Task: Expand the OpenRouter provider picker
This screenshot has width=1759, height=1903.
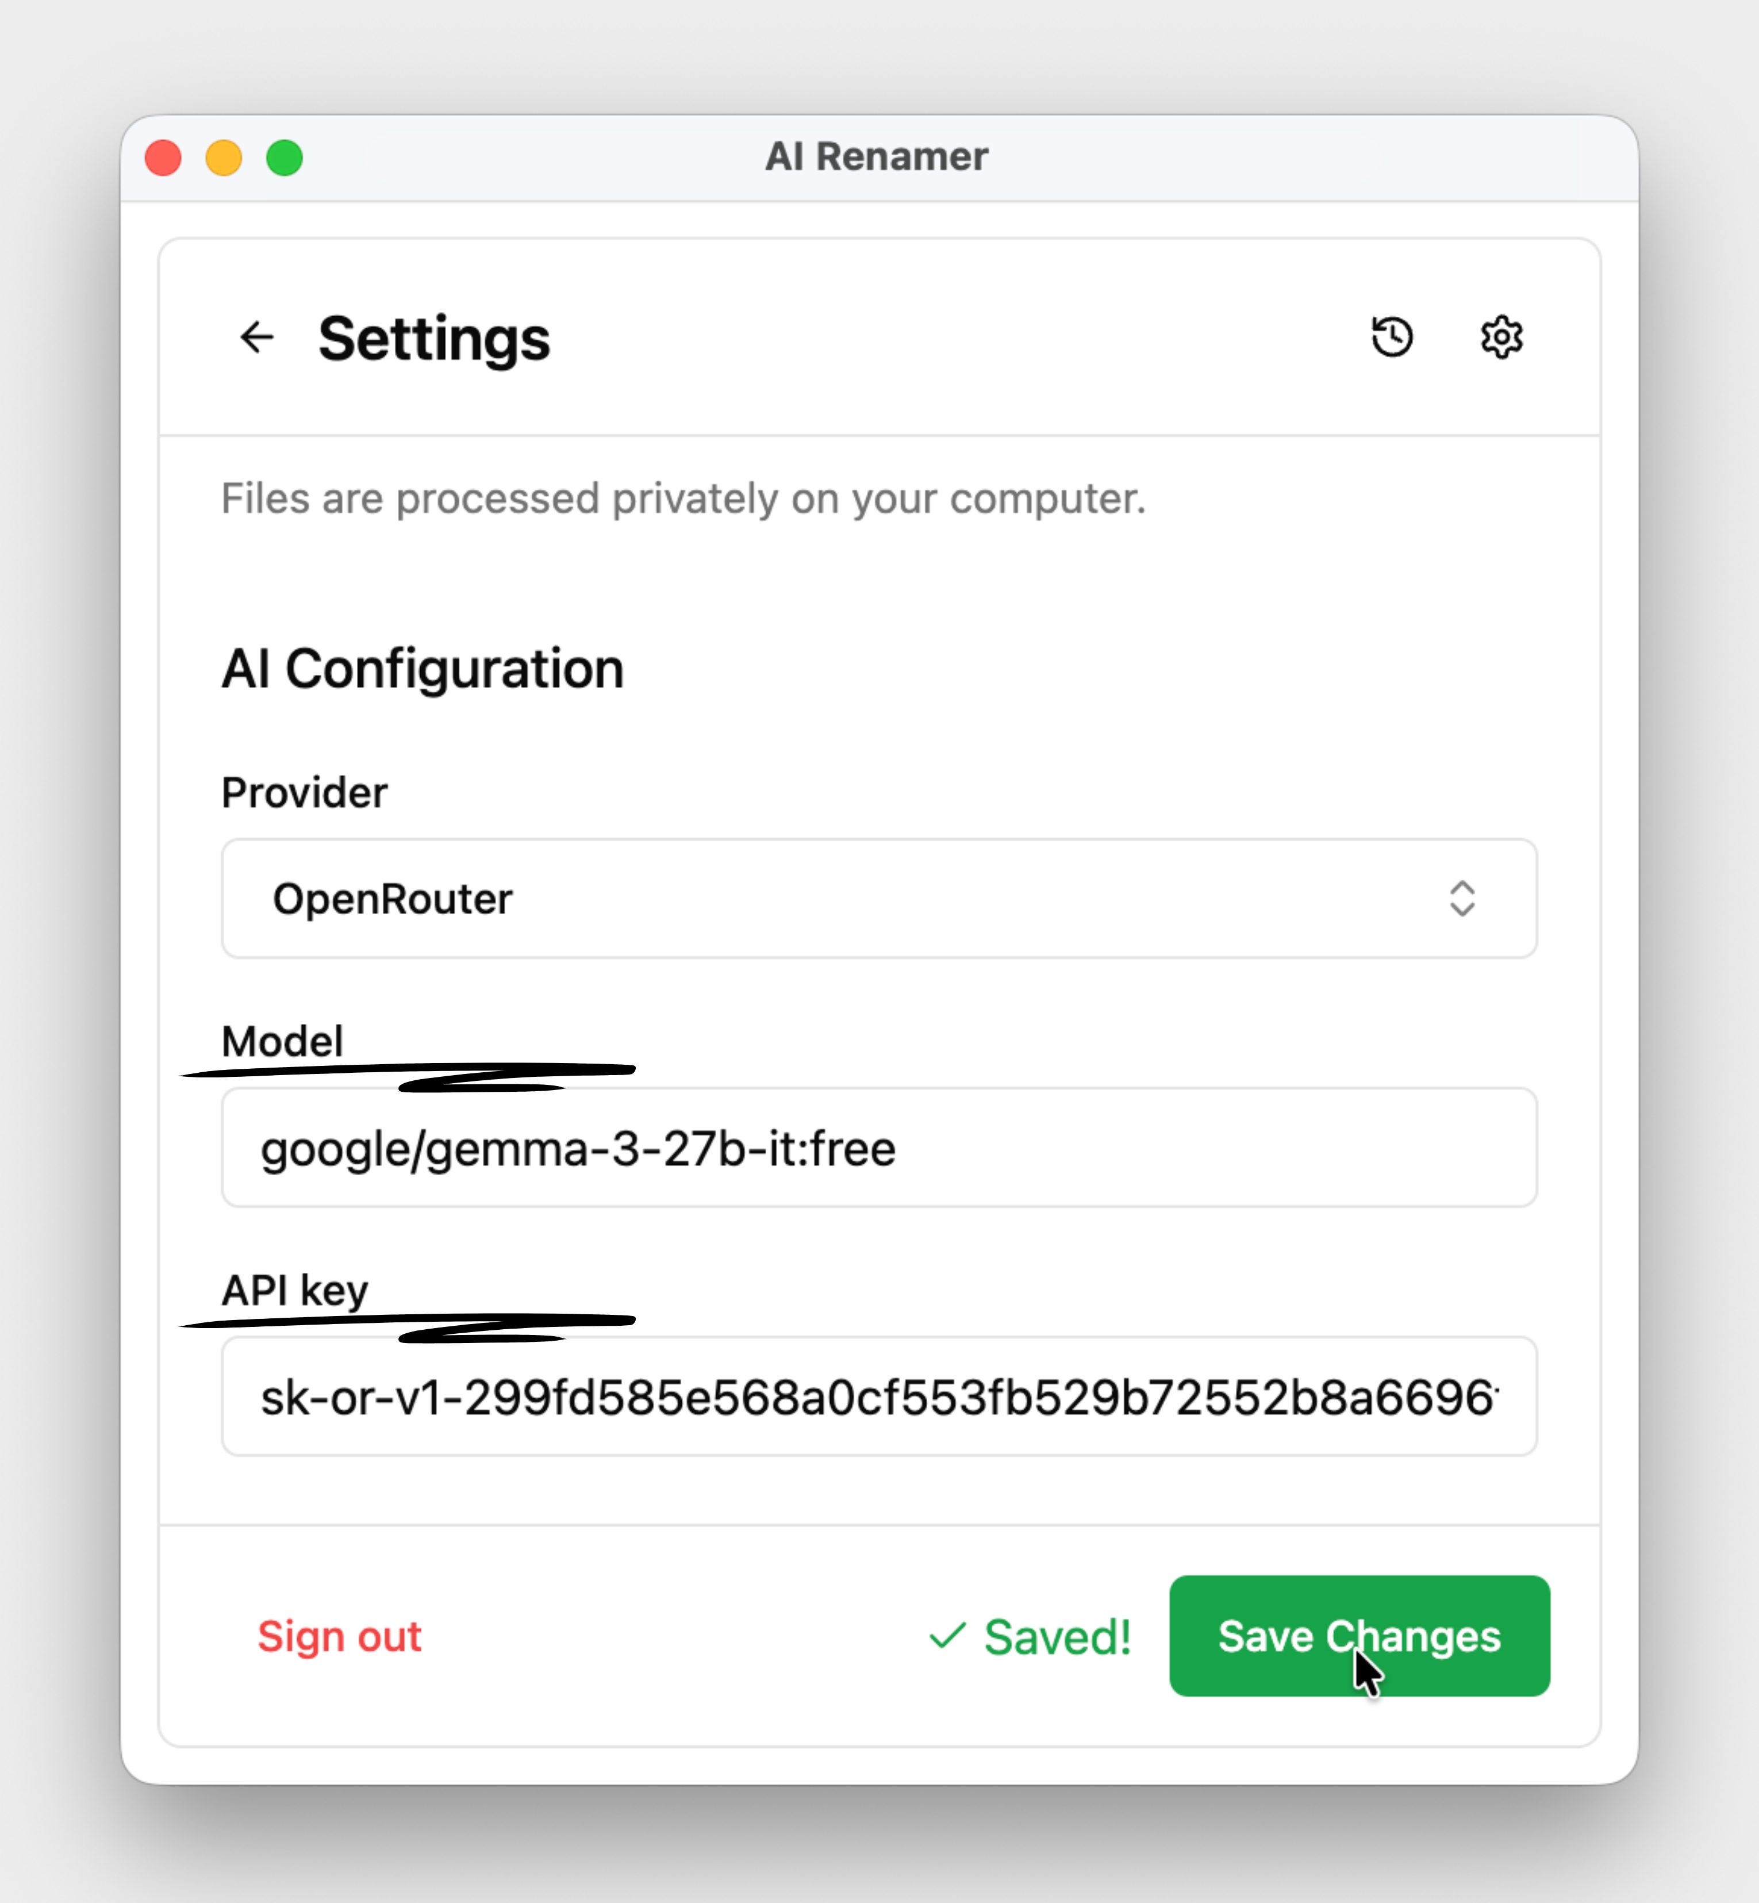Action: (x=878, y=899)
